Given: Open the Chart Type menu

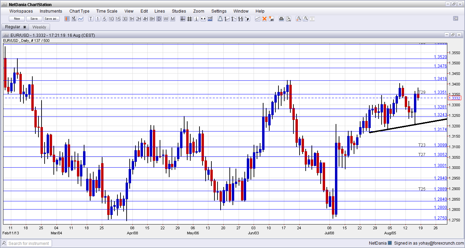Looking at the screenshot, I should [79, 11].
